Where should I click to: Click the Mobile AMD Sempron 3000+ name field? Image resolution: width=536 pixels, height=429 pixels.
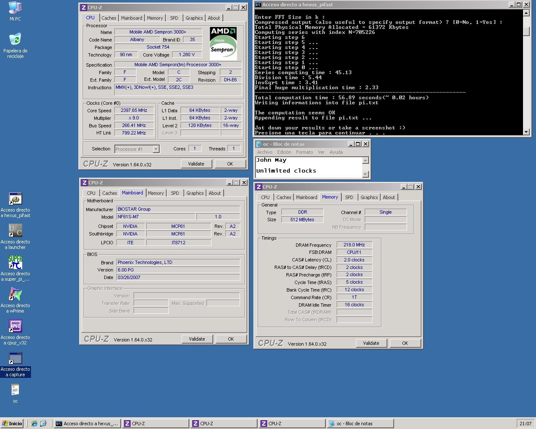click(x=158, y=32)
